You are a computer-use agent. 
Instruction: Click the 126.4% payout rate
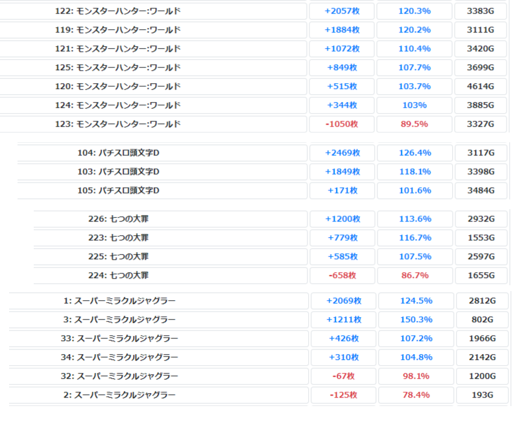tap(415, 153)
